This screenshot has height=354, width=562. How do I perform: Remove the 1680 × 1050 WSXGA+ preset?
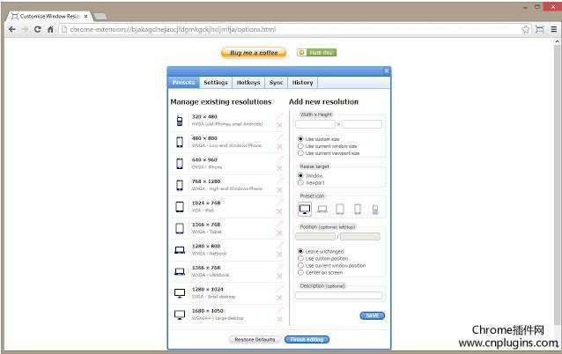pyautogui.click(x=280, y=319)
